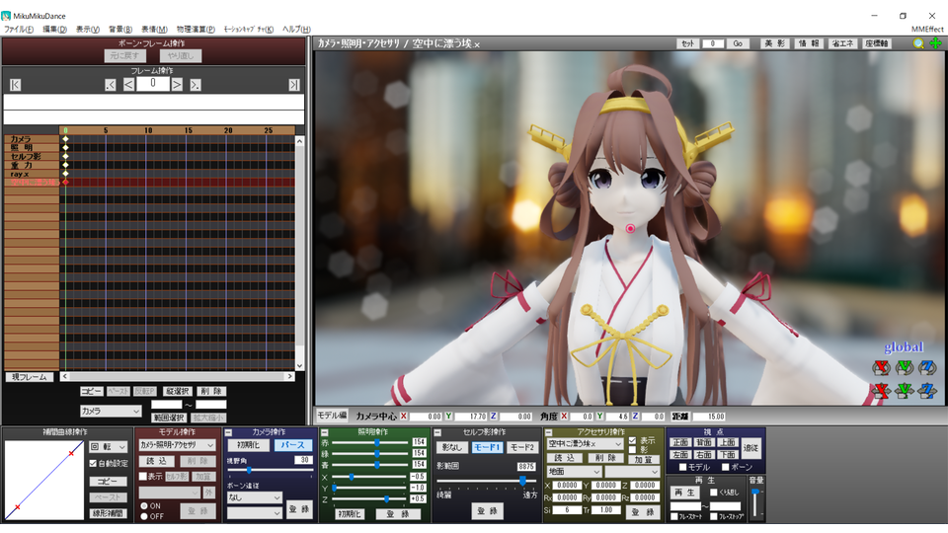
Task: Click the モード2 shadow mode button
Action: [521, 447]
